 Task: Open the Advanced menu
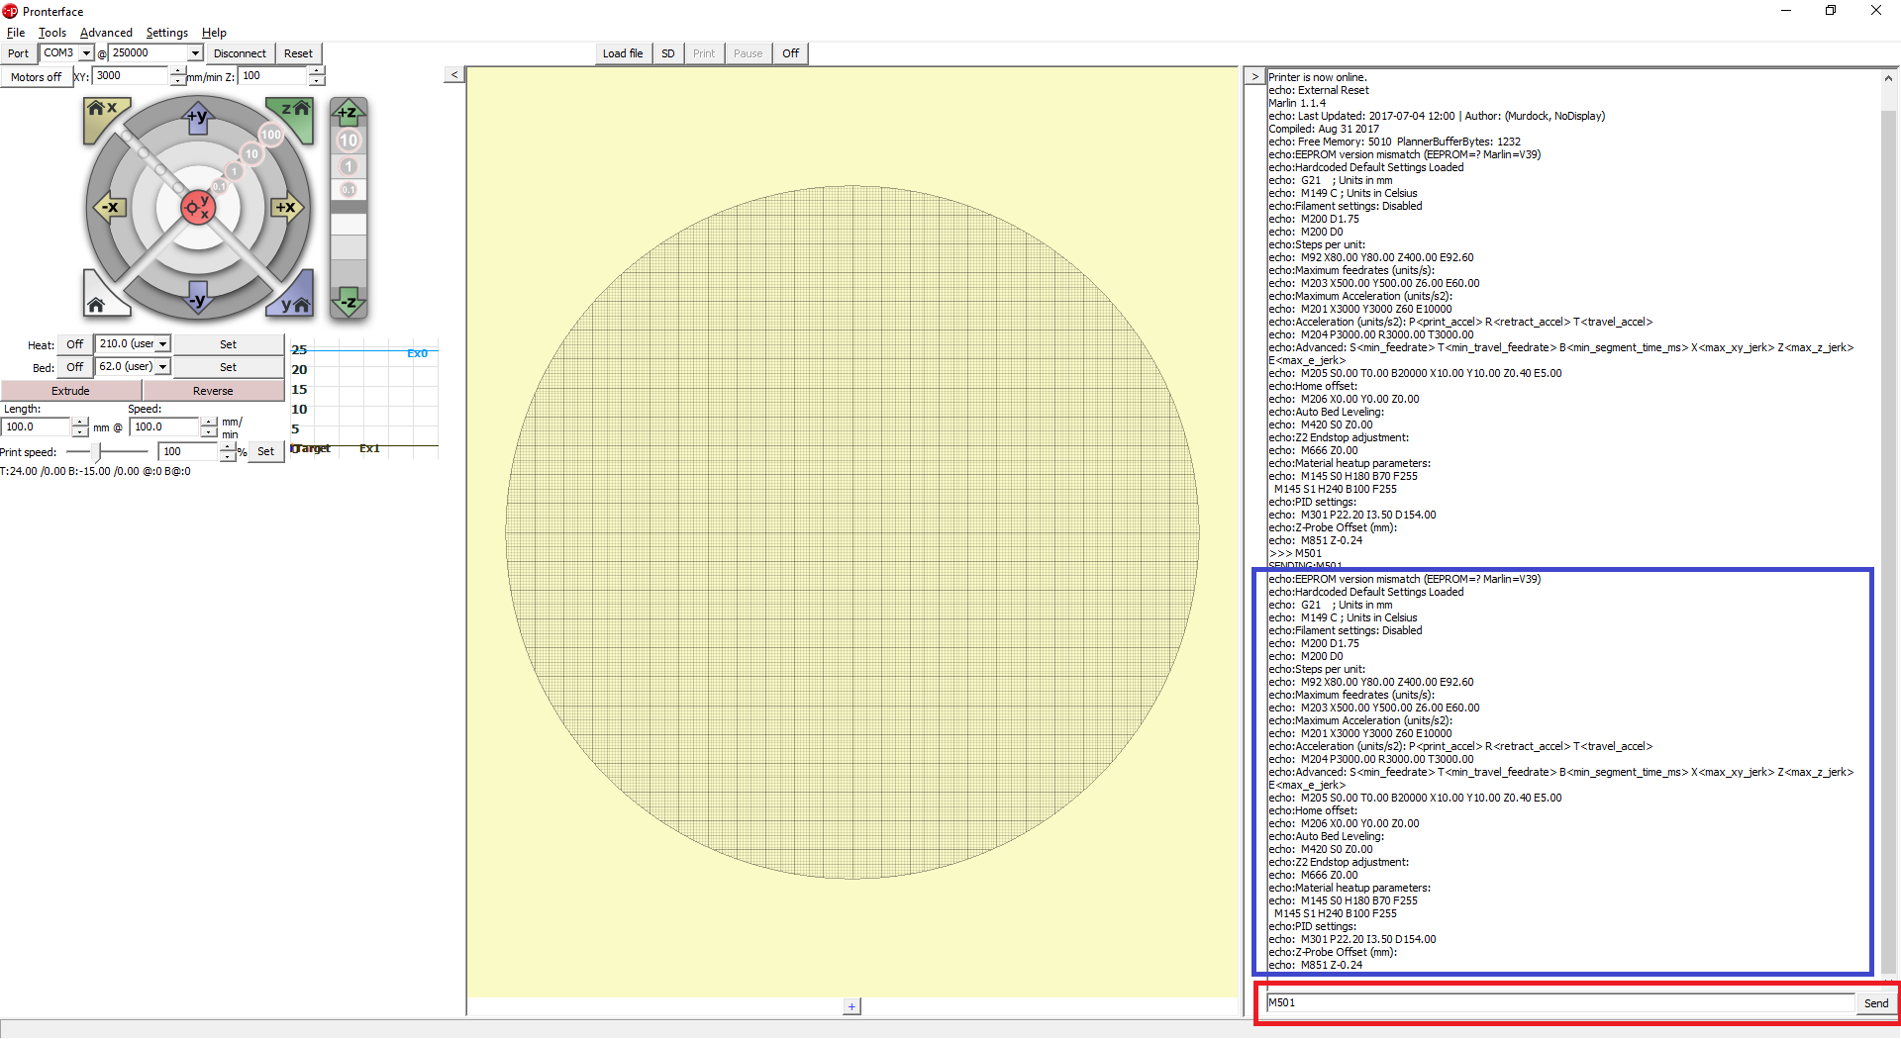pos(106,33)
